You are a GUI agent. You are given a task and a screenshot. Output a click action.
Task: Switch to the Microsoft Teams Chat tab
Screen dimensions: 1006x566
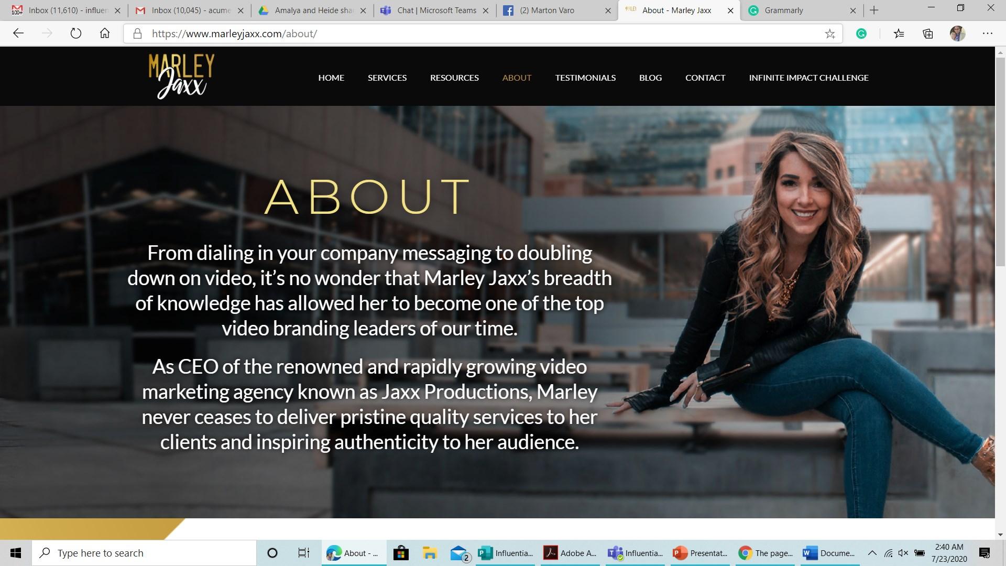tap(435, 10)
